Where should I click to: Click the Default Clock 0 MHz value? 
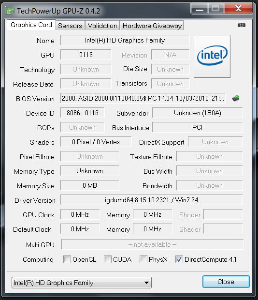point(80,229)
